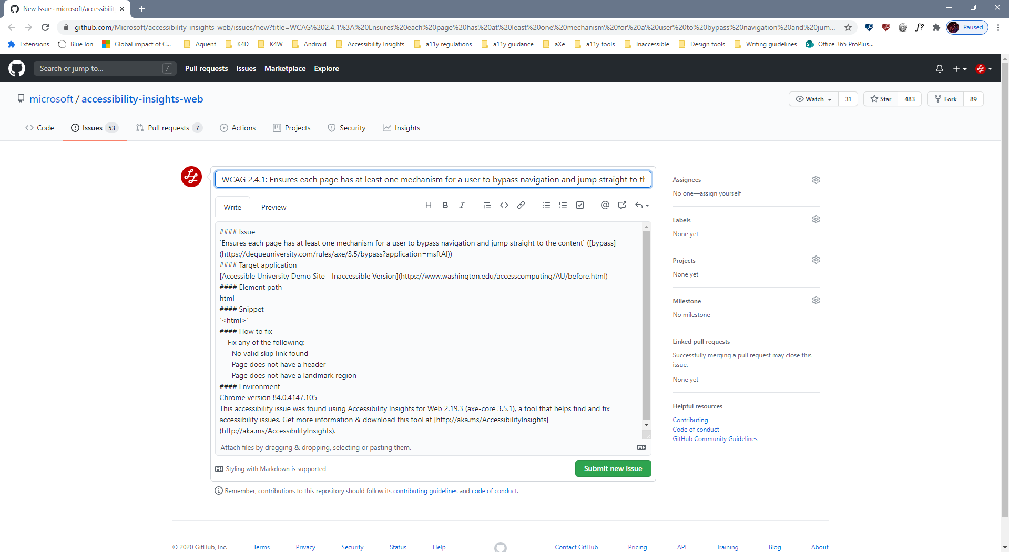View the 89 forks count
1009x552 pixels.
click(973, 99)
